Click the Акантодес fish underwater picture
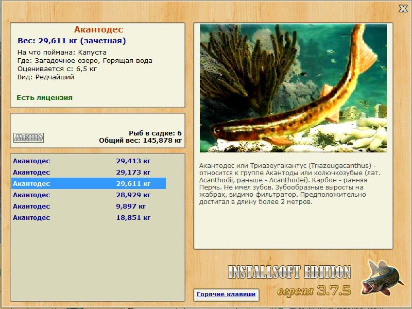The image size is (412, 309). (293, 88)
